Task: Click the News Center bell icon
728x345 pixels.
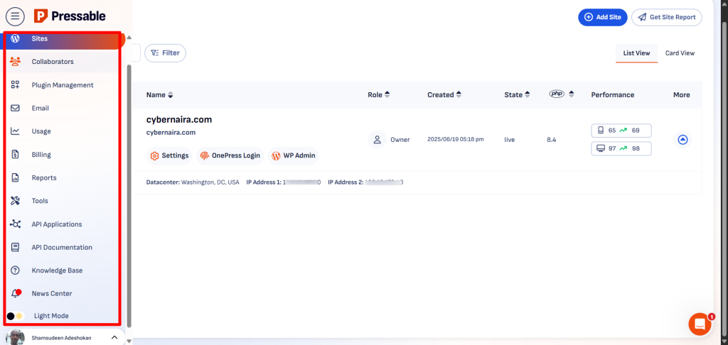Action: pyautogui.click(x=15, y=293)
